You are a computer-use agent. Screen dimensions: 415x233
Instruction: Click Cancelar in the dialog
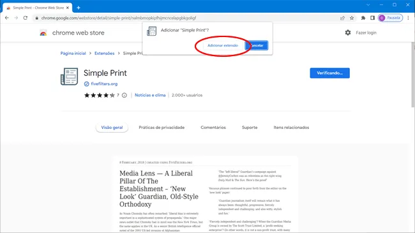(257, 45)
